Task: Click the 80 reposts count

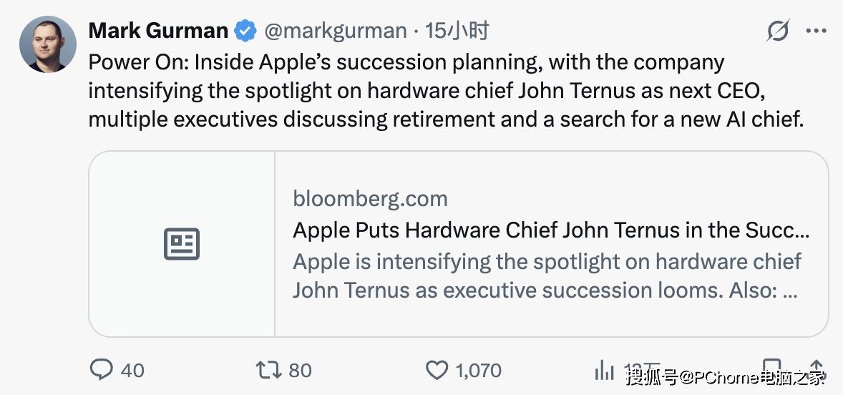Action: tap(300, 370)
